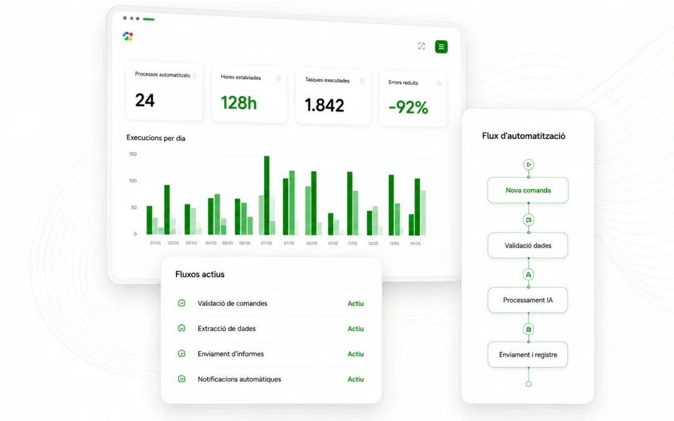Click the play trigger icon in automation flow
The image size is (674, 421).
click(x=529, y=165)
